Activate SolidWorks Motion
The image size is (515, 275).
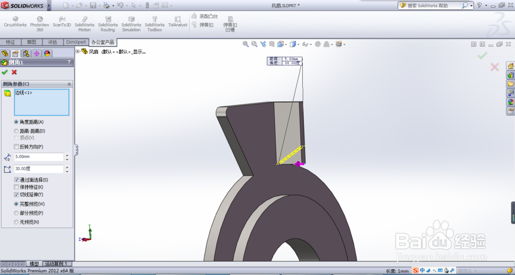84,24
